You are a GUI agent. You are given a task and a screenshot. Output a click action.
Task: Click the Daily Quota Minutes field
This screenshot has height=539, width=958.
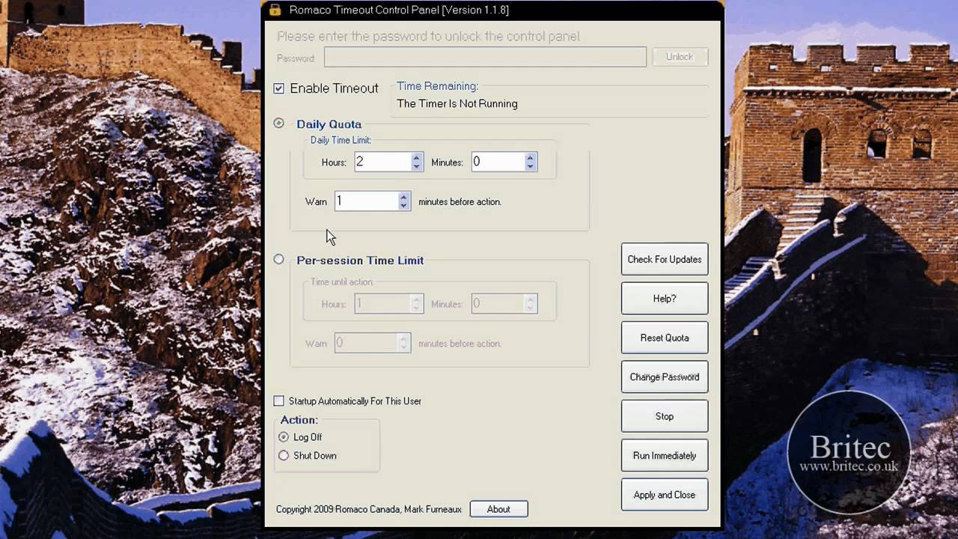(498, 162)
